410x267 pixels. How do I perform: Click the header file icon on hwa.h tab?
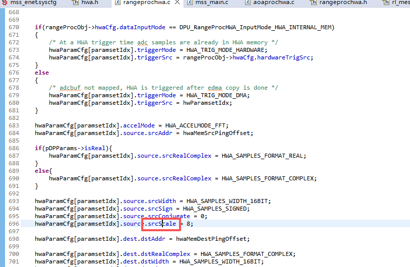[76, 3]
